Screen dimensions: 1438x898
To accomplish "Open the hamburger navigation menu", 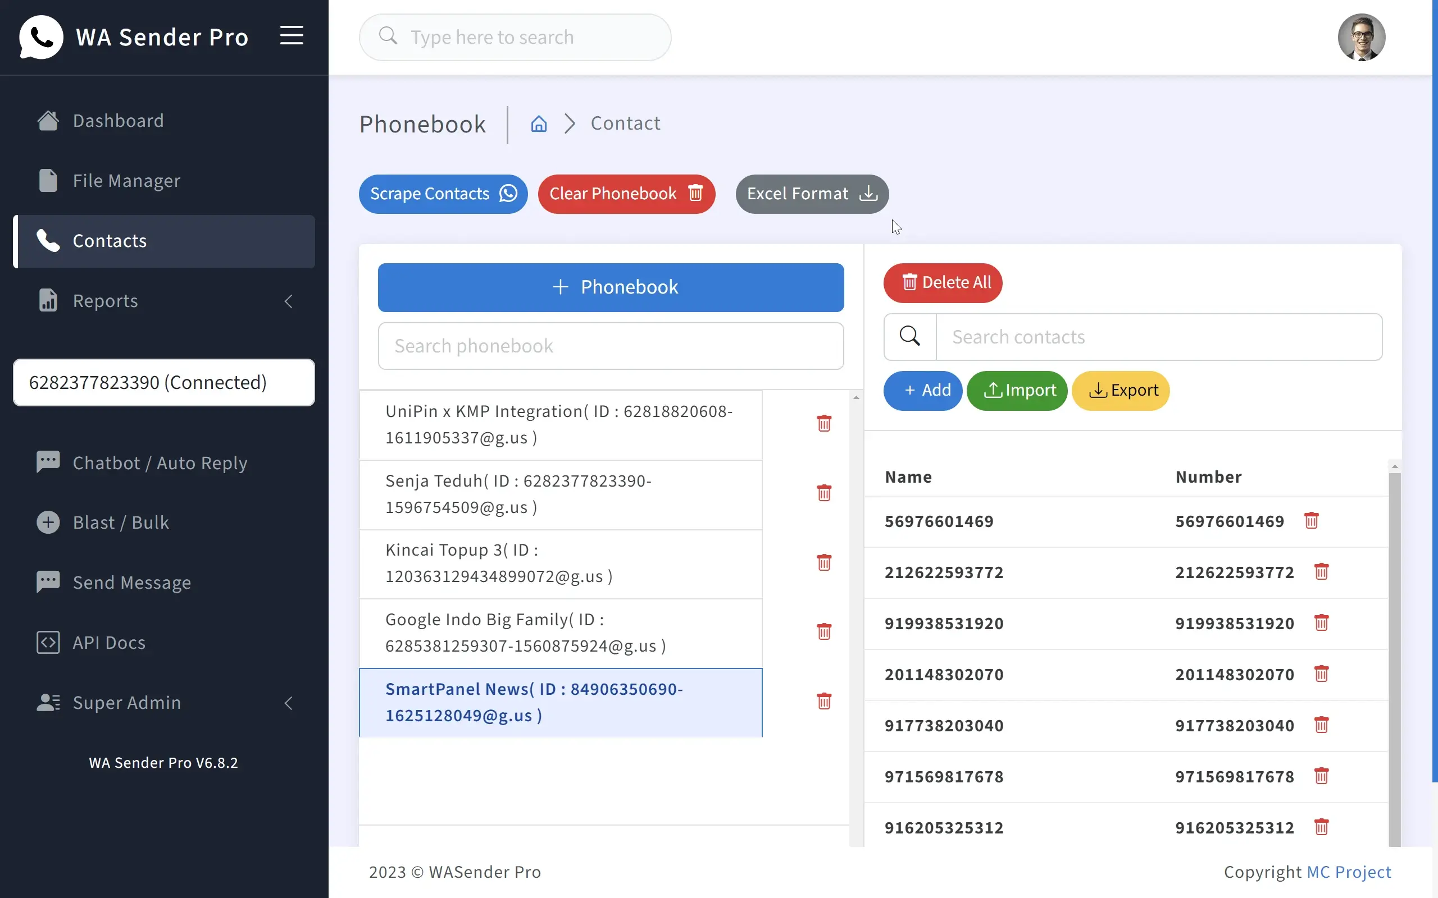I will click(x=292, y=35).
